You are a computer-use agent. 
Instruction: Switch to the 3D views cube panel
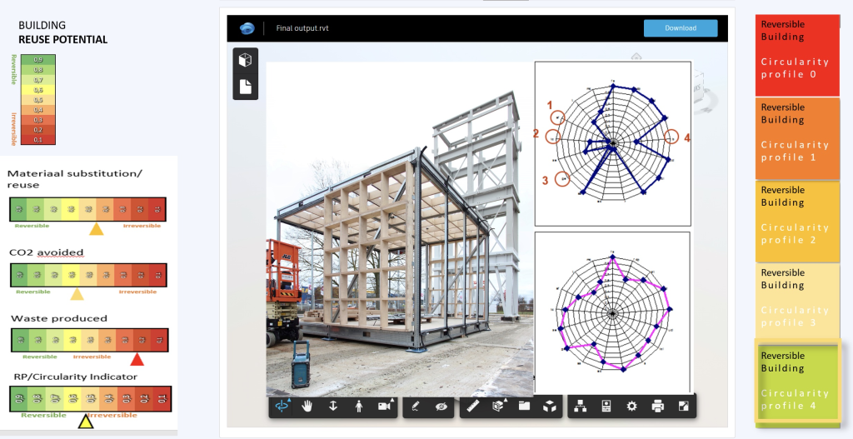tap(245, 61)
